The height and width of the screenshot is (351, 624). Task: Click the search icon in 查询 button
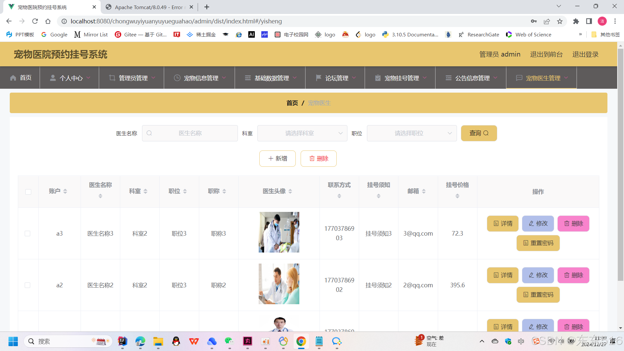[486, 133]
